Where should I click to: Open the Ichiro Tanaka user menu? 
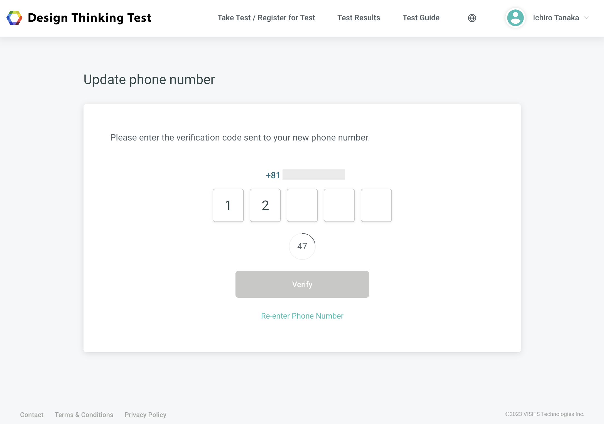[x=556, y=18]
